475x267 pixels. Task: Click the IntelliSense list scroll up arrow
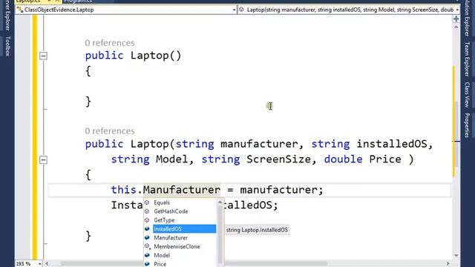point(220,202)
